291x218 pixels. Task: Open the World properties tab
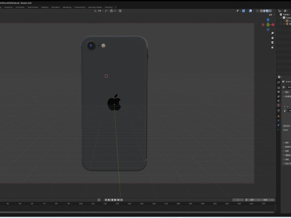(278, 105)
